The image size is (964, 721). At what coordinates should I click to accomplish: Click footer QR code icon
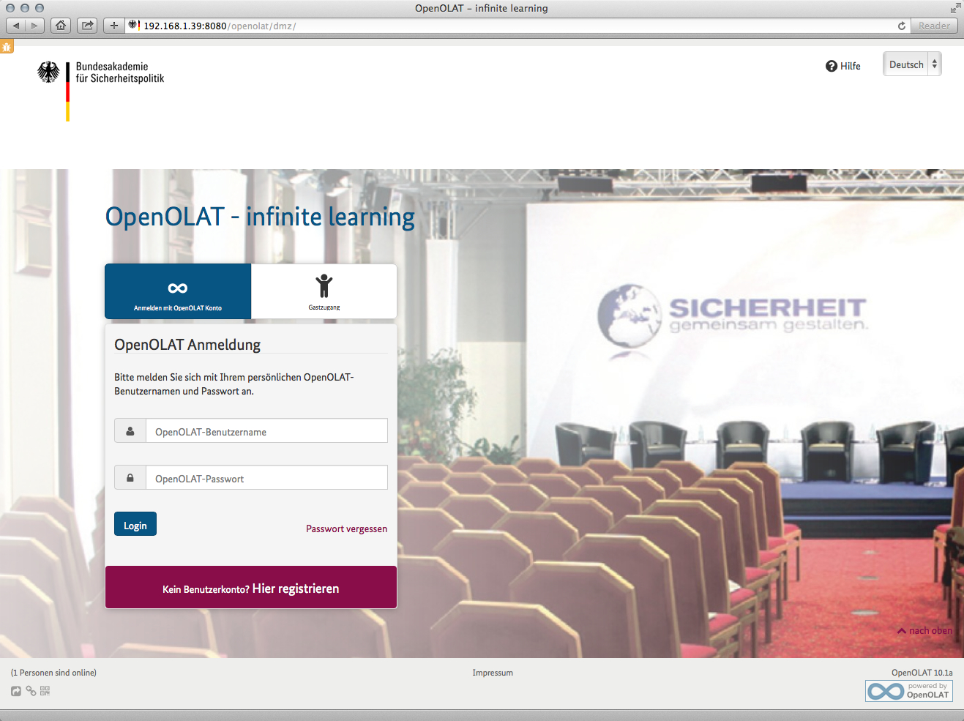[45, 690]
